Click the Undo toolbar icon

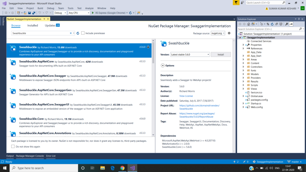pyautogui.click(x=40, y=13)
